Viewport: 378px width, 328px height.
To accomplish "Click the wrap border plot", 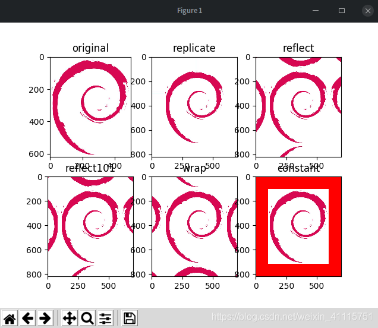I will 194,226.
